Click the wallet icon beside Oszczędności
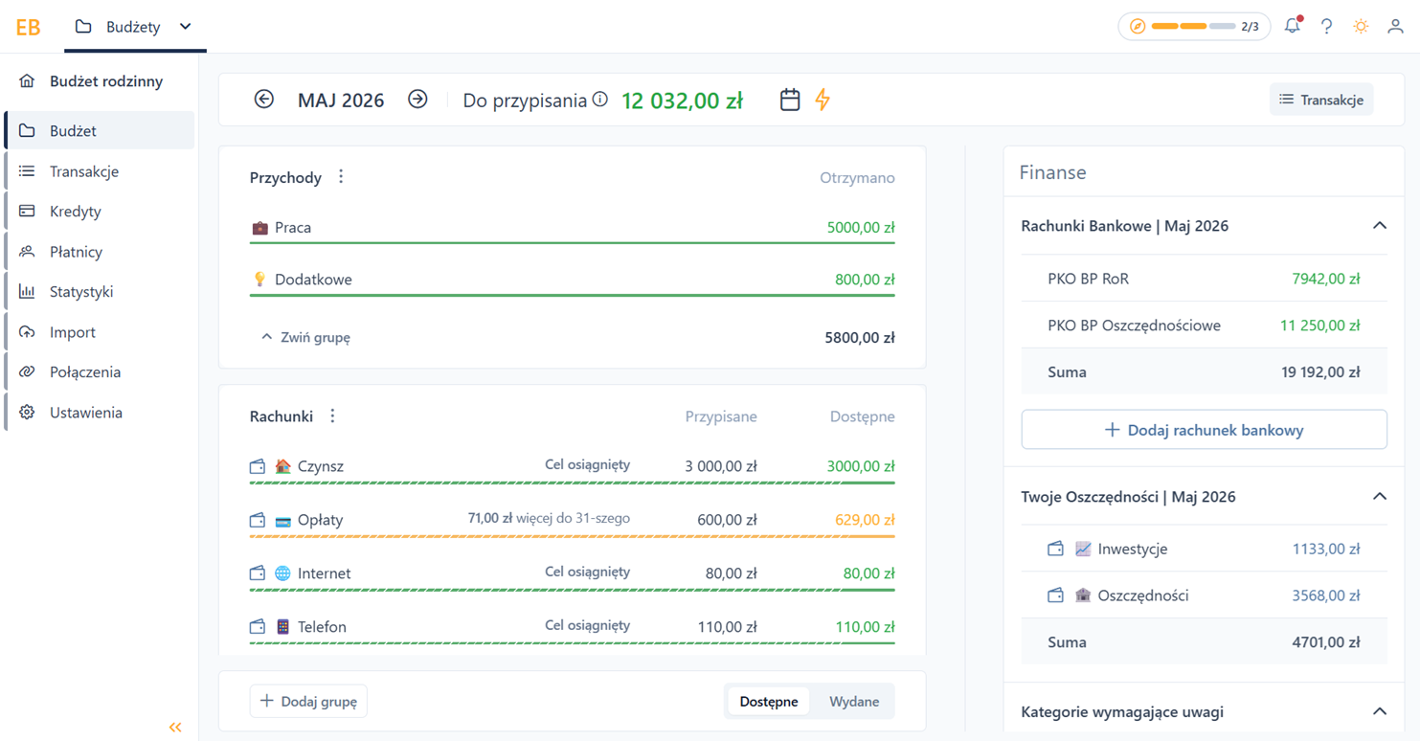The image size is (1420, 741). tap(1055, 595)
